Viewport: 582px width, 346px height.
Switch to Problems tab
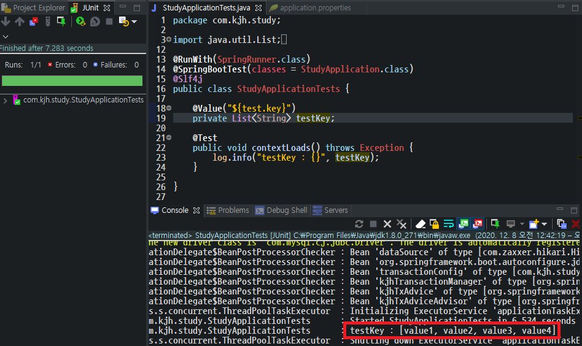pyautogui.click(x=228, y=210)
